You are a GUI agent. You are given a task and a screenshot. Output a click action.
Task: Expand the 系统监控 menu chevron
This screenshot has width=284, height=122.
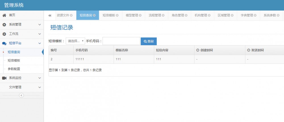pyautogui.click(x=40, y=78)
